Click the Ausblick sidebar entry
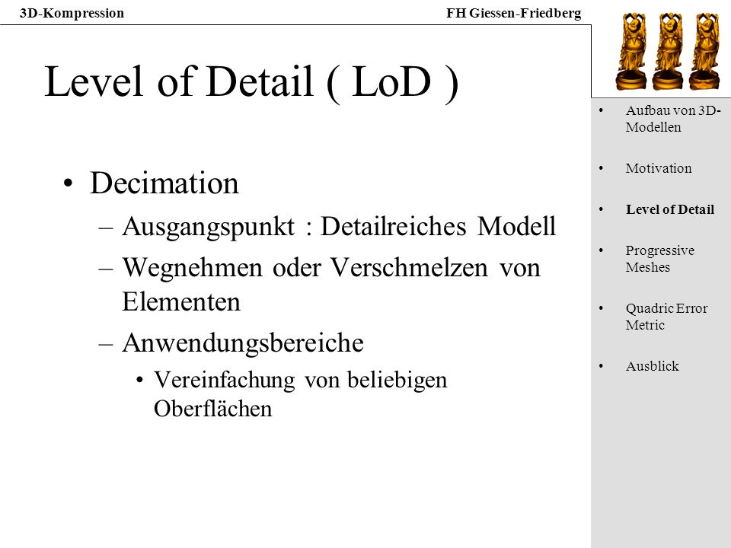The image size is (731, 548). point(652,366)
